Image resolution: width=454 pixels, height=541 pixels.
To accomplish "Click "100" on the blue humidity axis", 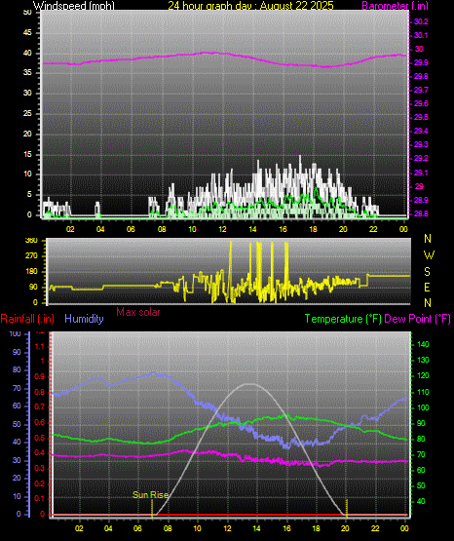I will click(16, 334).
